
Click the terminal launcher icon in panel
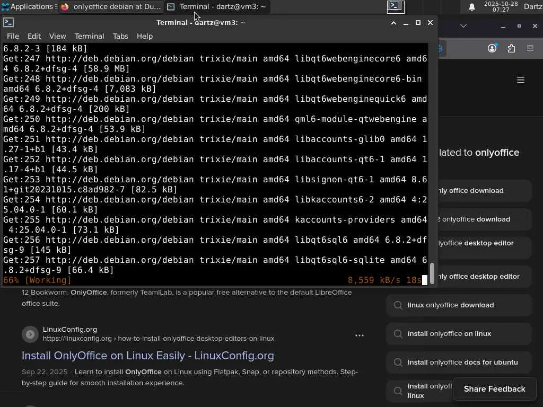396,6
